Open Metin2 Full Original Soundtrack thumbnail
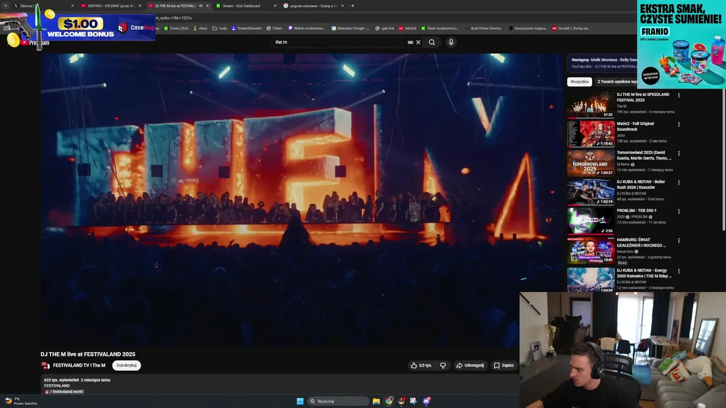 coord(590,134)
